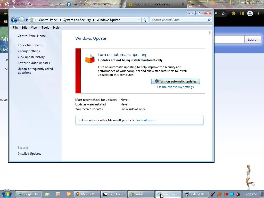Open the Tools menu
264x198 pixels.
click(45, 27)
